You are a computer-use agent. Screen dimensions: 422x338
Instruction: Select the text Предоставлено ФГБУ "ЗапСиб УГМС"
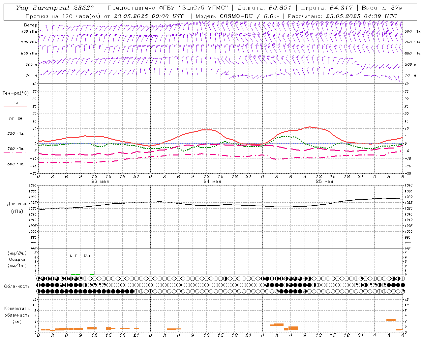click(x=168, y=8)
